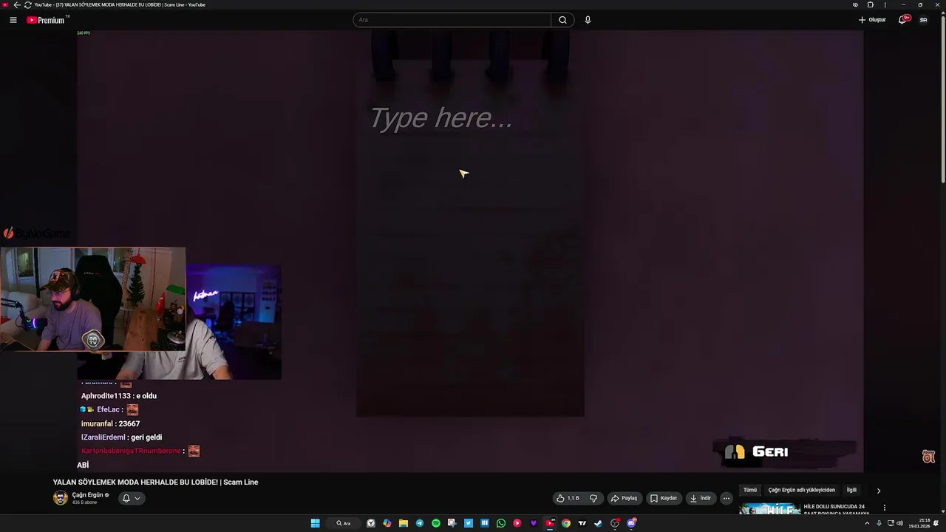Click chat user imuranfal message 23667
Viewport: 946px width, 532px height.
pos(110,424)
